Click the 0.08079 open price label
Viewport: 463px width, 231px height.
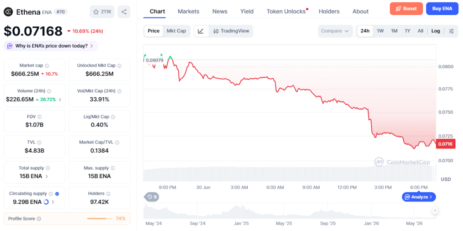pyautogui.click(x=154, y=60)
